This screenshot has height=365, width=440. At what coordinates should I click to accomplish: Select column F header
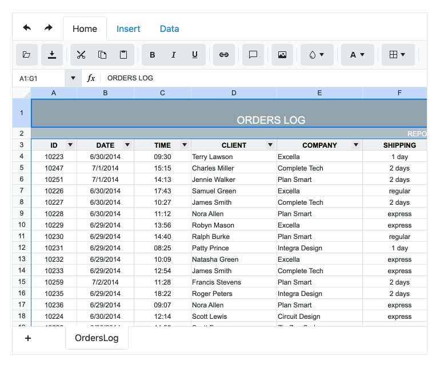click(395, 93)
